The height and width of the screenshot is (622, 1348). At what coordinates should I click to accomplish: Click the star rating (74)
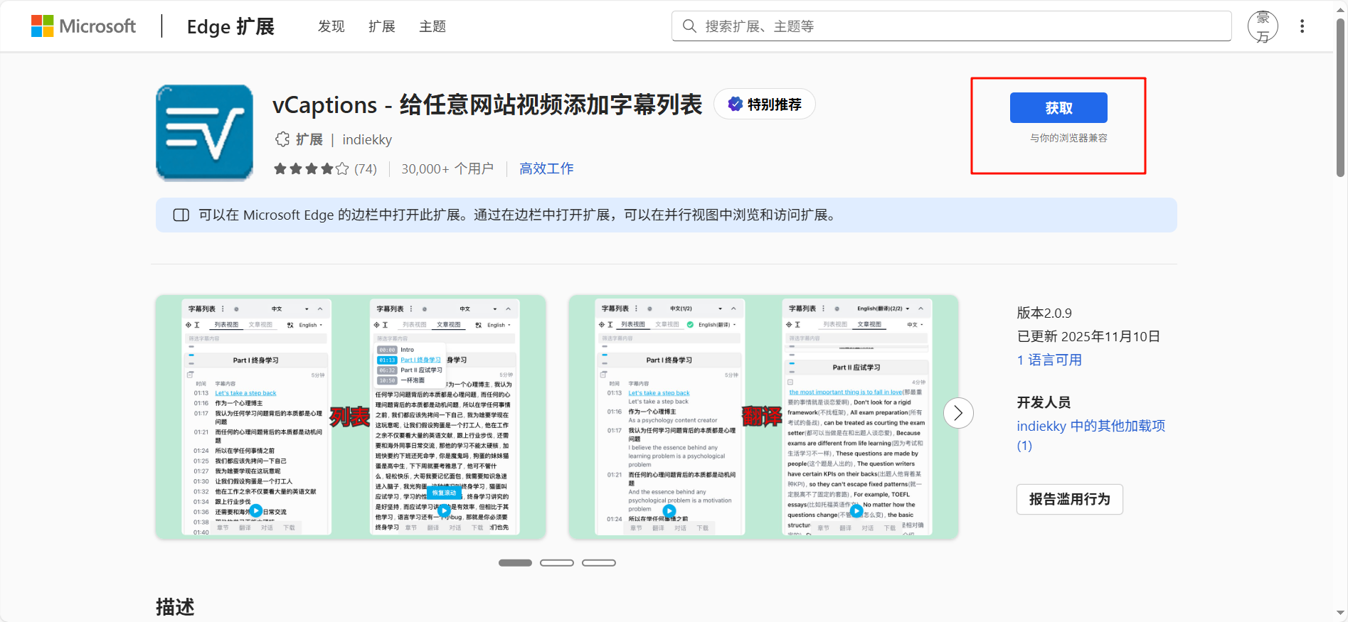[325, 168]
